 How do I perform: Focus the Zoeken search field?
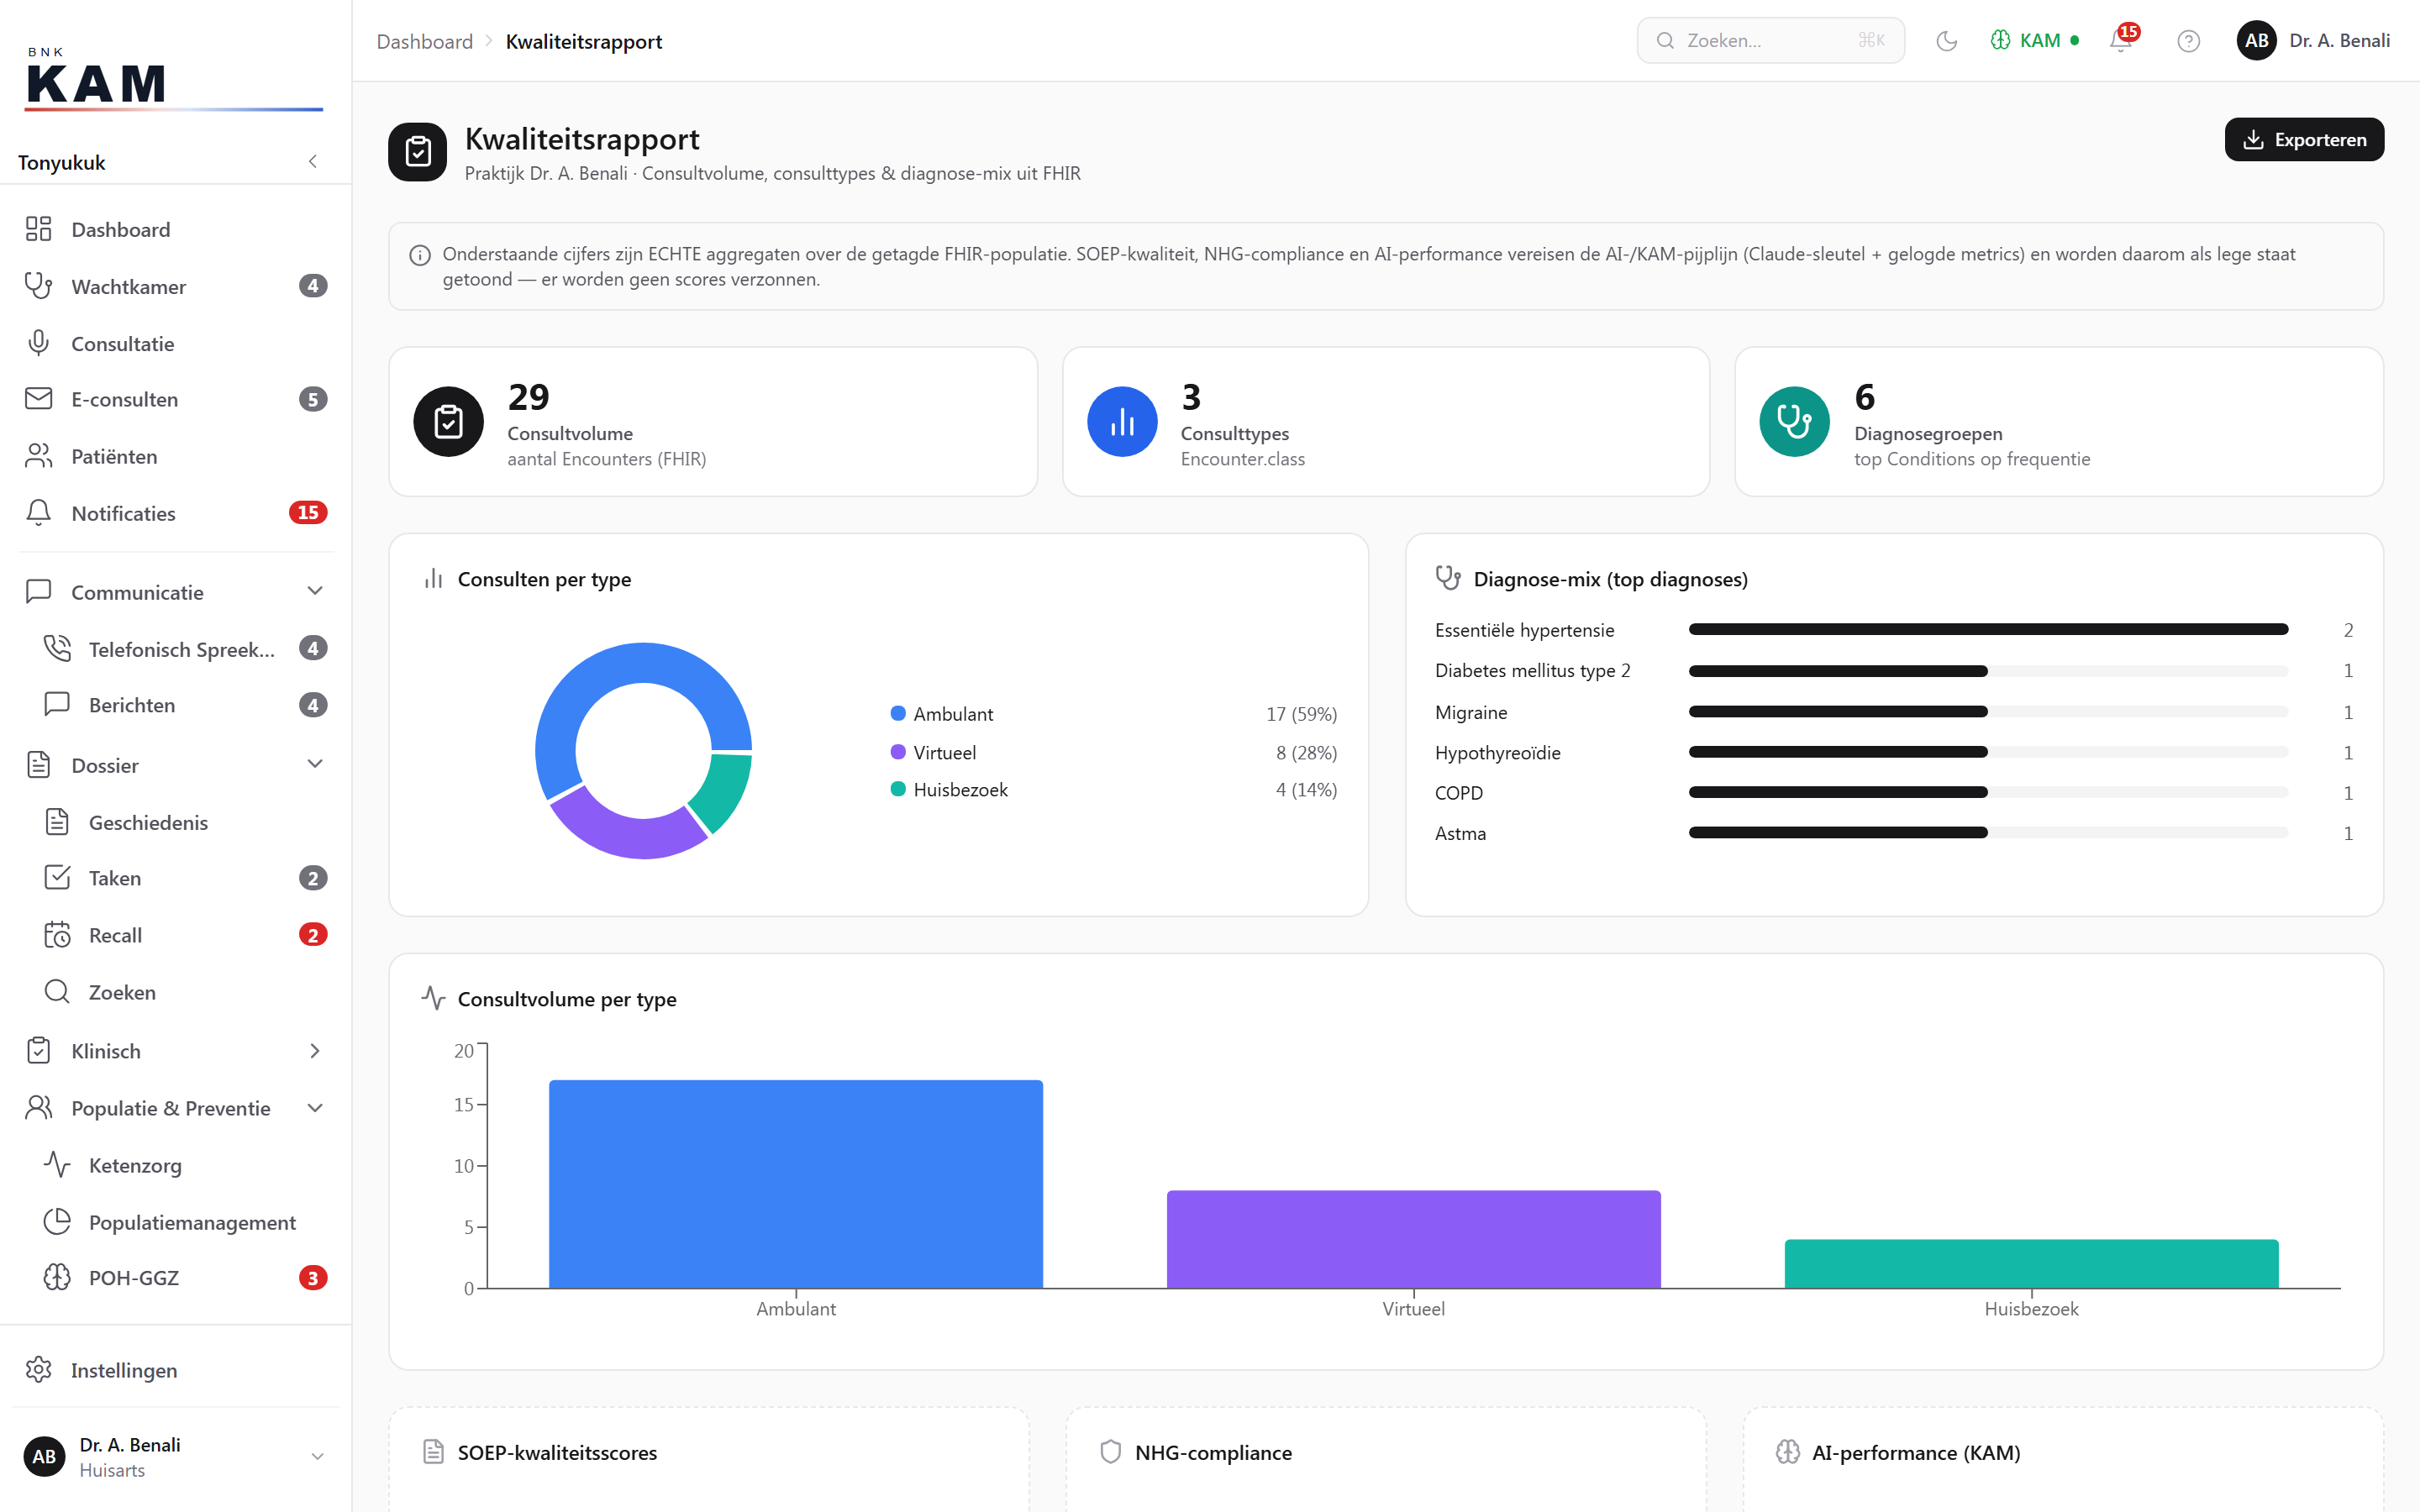[x=1770, y=41]
